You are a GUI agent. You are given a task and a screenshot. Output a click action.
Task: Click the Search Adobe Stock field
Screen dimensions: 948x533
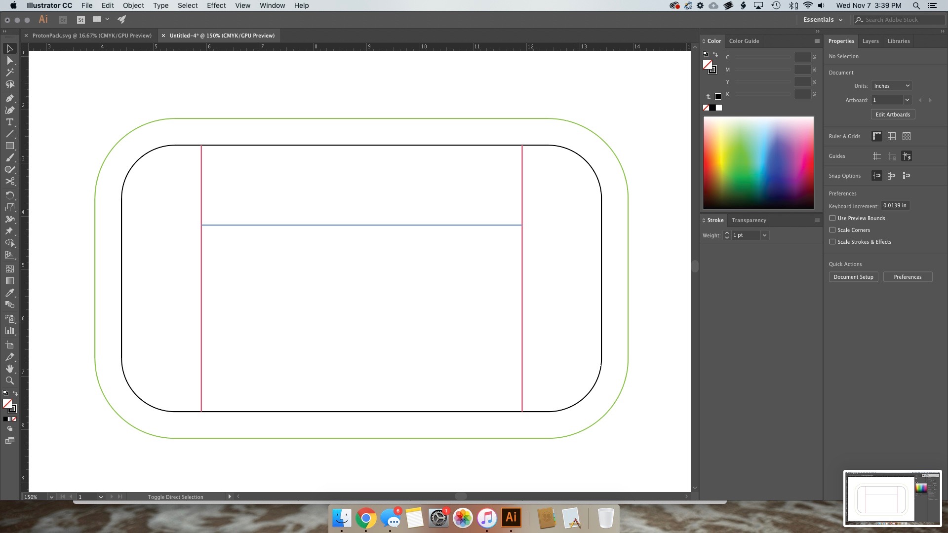coord(899,20)
